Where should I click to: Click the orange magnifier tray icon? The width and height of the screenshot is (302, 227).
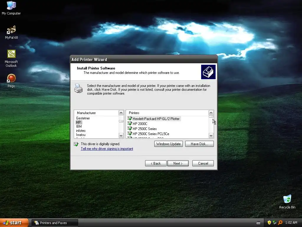(280, 223)
